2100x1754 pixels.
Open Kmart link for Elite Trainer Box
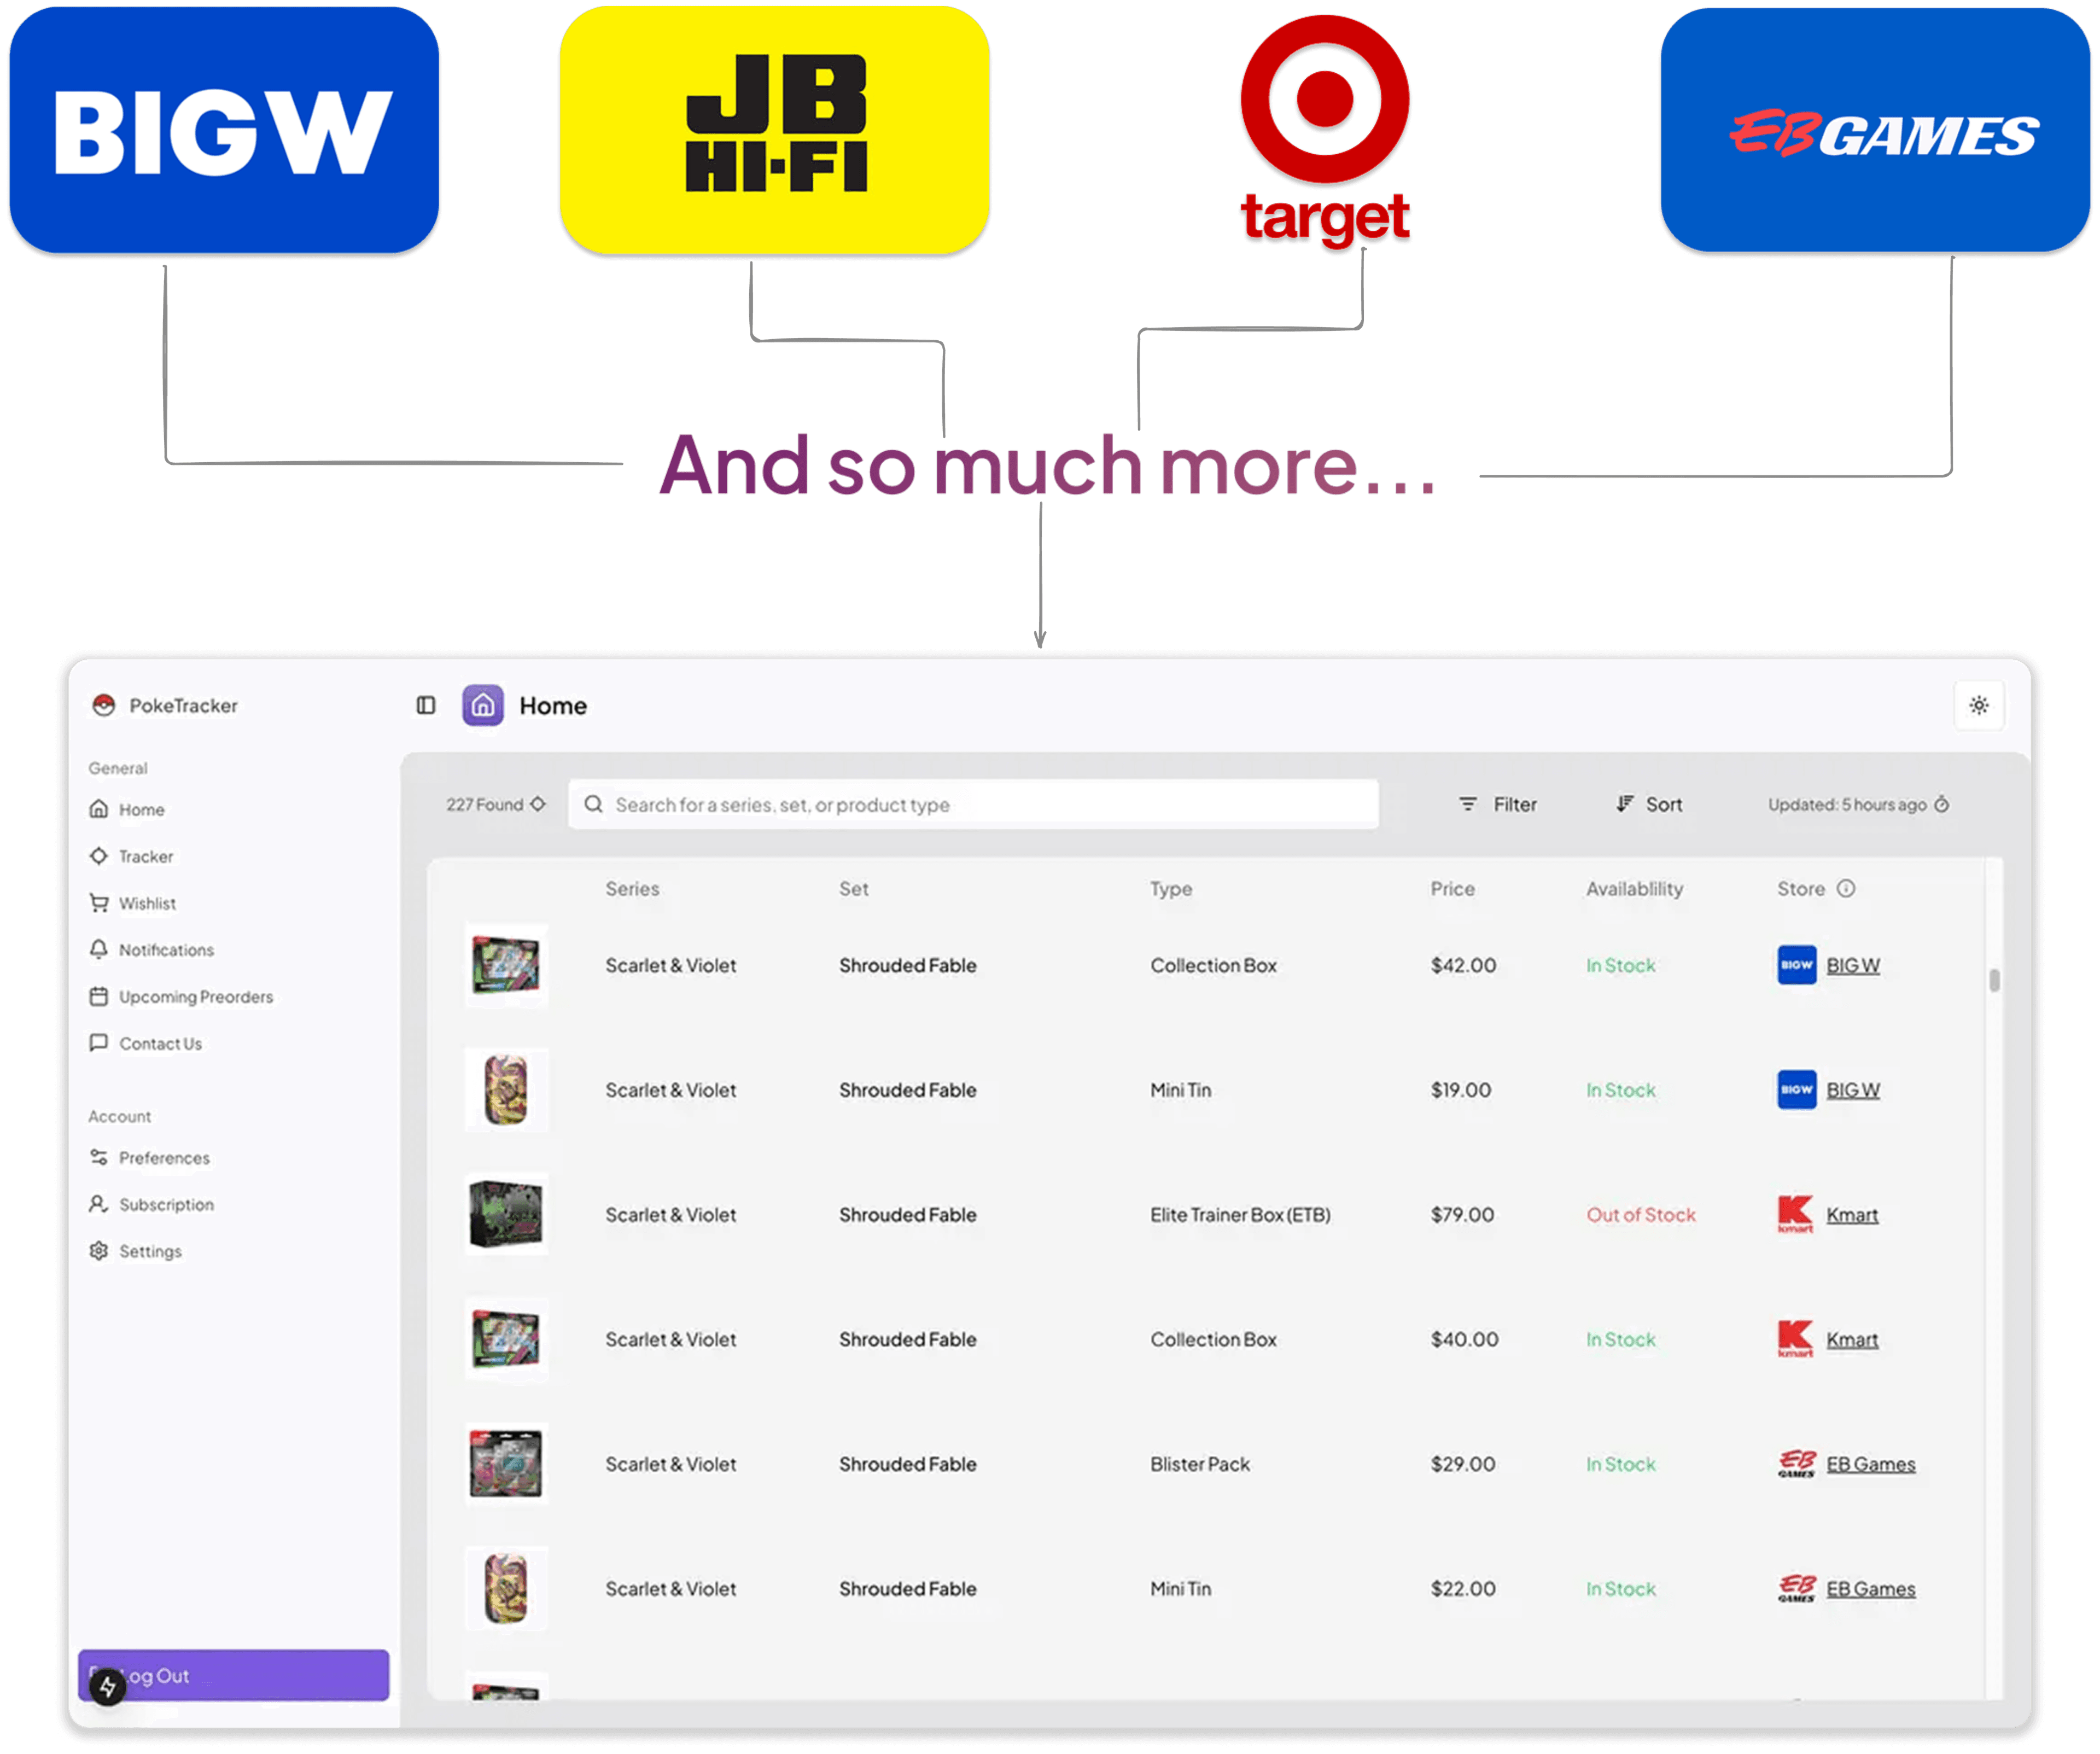click(x=1852, y=1216)
